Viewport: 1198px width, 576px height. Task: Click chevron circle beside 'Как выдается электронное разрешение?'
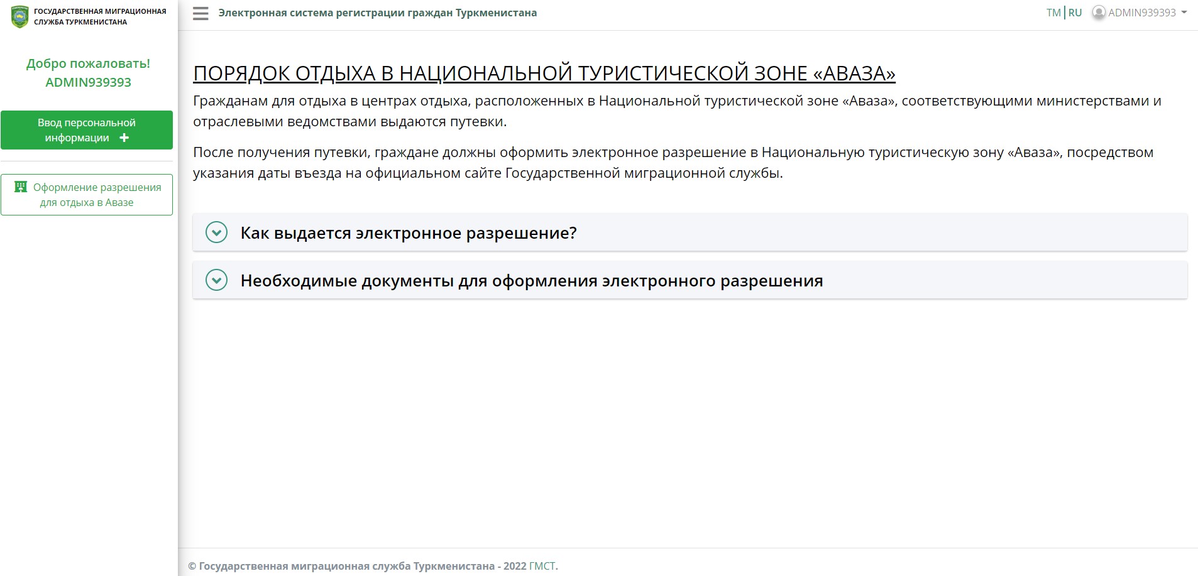[x=216, y=232]
